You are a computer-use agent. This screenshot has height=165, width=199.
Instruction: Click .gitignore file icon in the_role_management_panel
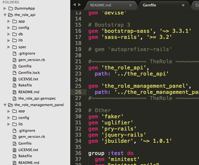click(15, 131)
